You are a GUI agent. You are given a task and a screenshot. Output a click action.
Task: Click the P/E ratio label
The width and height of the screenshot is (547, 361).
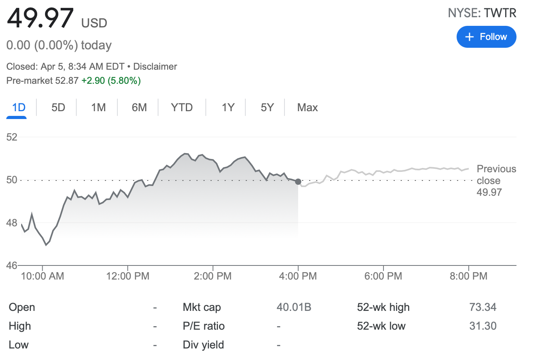click(203, 326)
